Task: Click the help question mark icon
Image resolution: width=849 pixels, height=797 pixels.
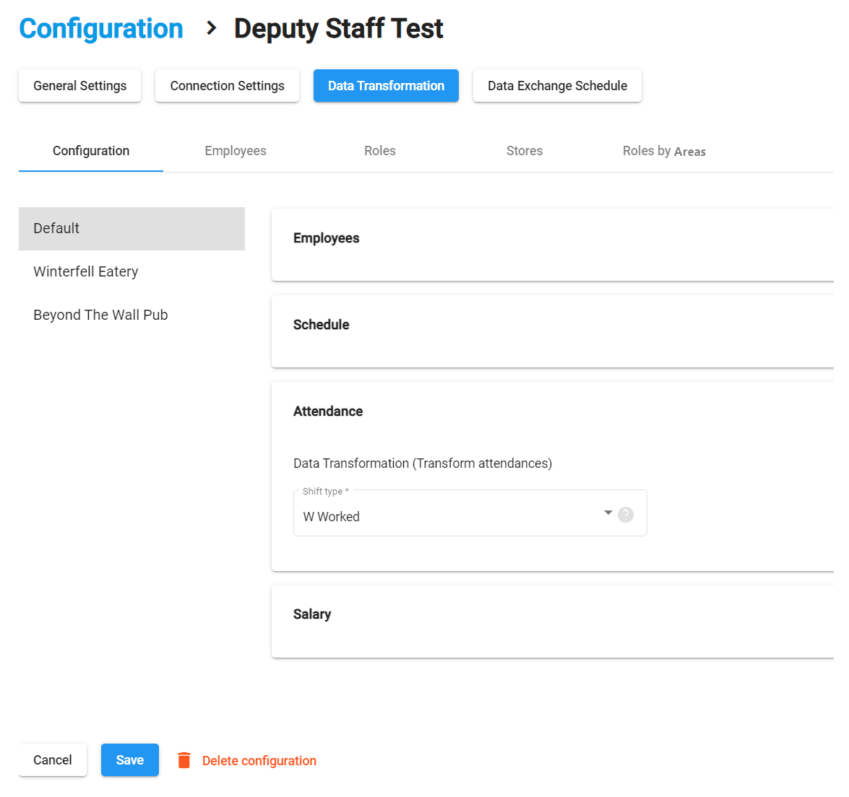Action: click(x=626, y=515)
